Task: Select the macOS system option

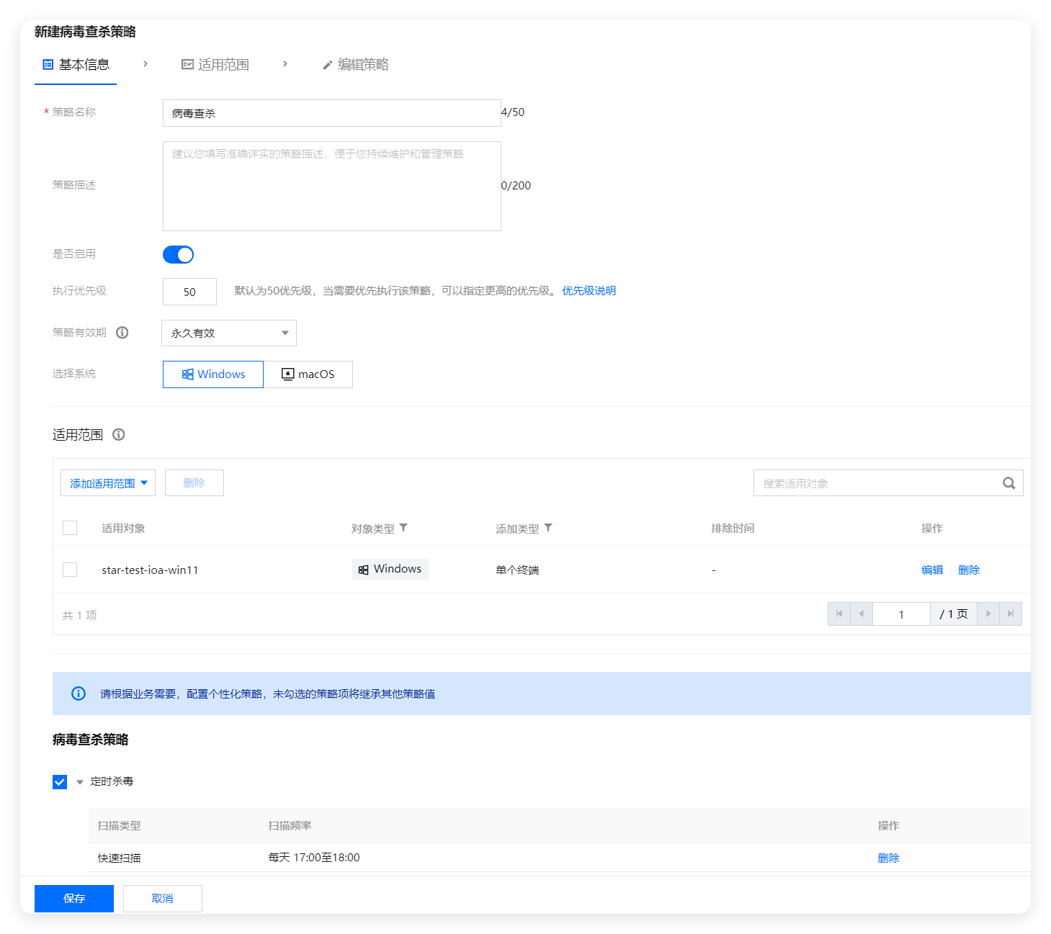Action: (308, 374)
